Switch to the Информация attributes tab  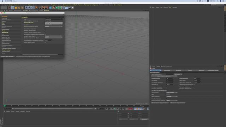[x=167, y=70]
